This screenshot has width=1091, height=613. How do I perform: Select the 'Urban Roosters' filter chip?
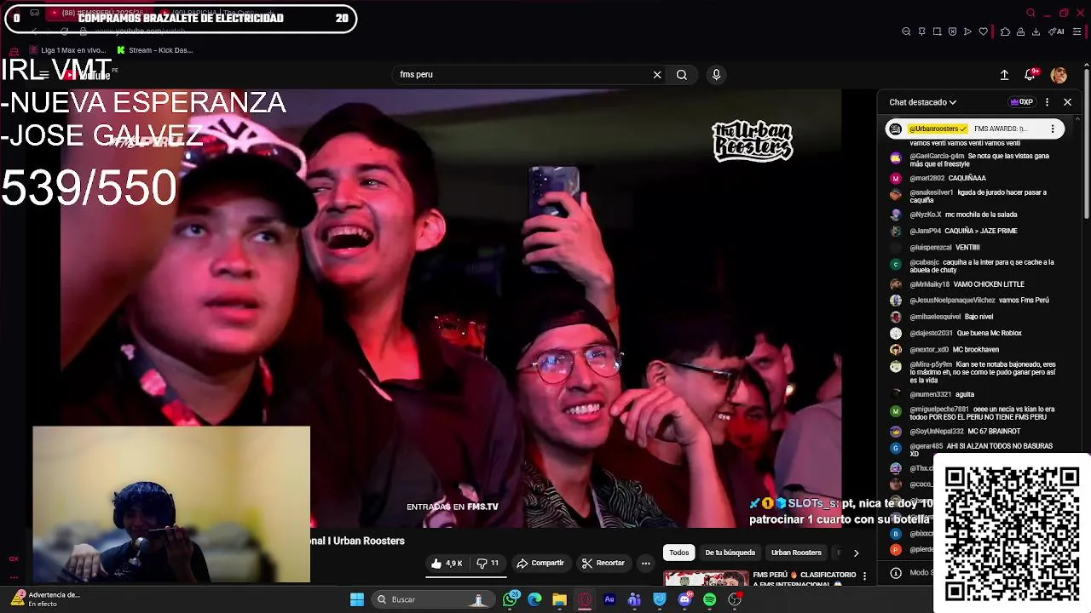click(x=796, y=553)
